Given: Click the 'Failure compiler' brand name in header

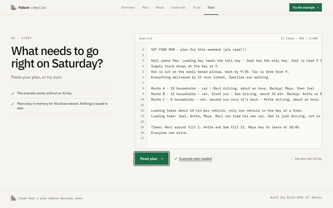Looking at the screenshot, I should click(32, 8).
